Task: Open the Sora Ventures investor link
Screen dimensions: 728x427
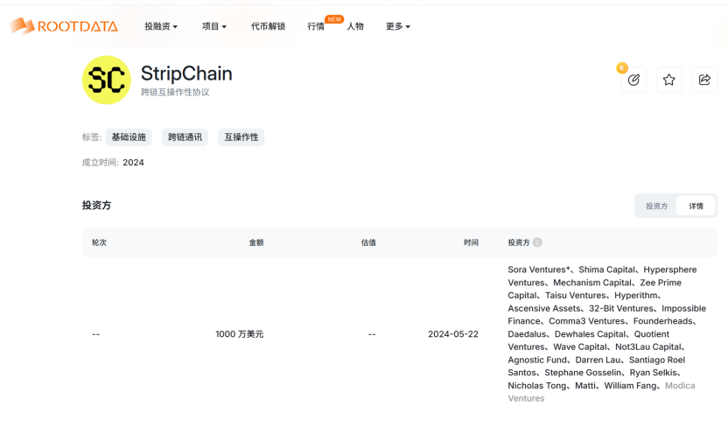Action: coord(539,269)
